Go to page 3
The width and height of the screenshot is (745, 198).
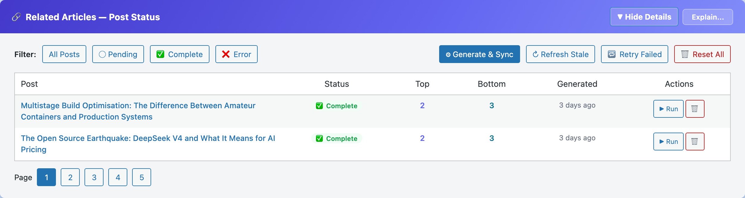(x=94, y=177)
